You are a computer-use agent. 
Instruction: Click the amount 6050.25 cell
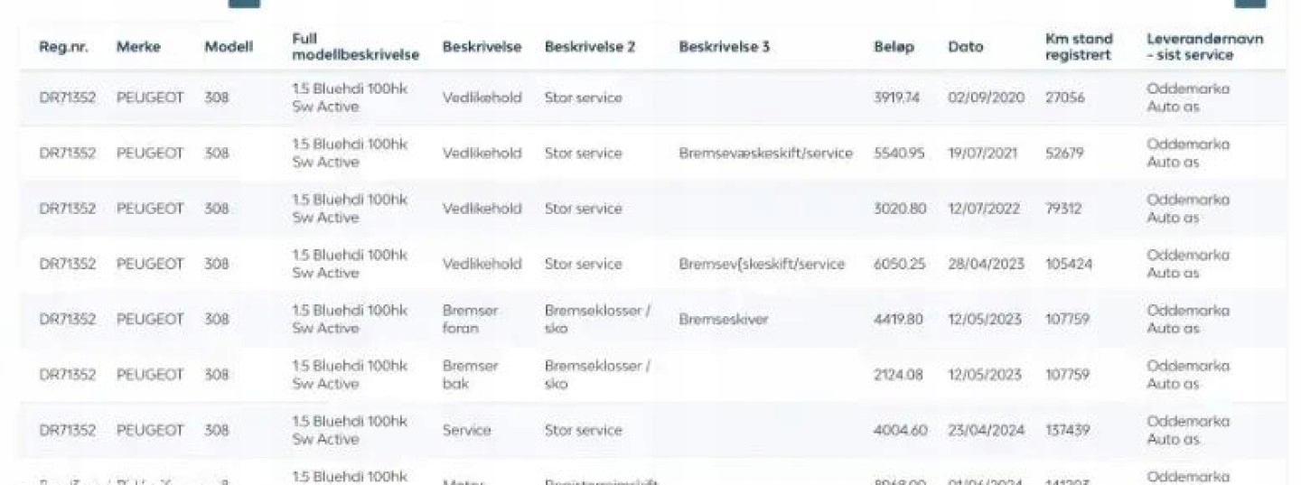[x=899, y=265]
